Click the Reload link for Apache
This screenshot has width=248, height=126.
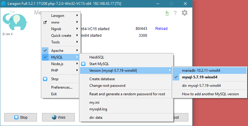coord(161,29)
